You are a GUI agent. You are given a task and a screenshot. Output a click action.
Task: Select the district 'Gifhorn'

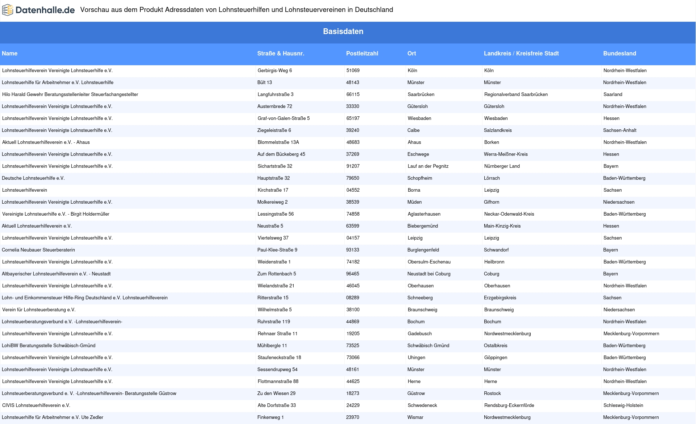(x=492, y=202)
